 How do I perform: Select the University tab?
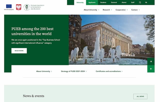tap(80, 2)
